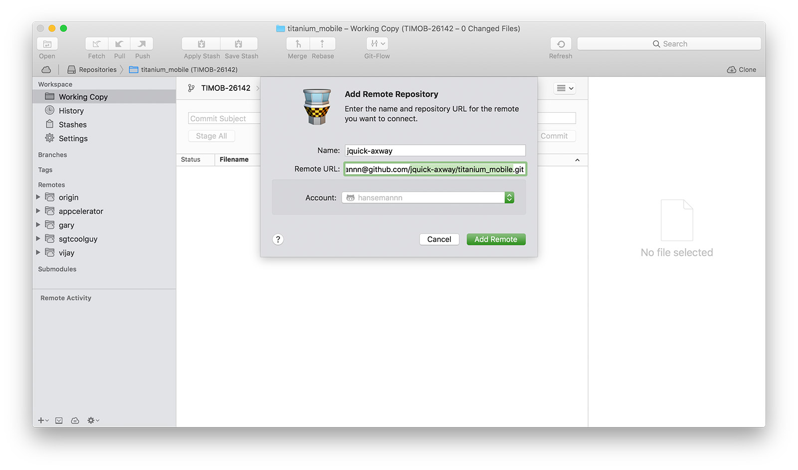The width and height of the screenshot is (798, 470).
Task: Click the Fetch toolbar icon
Action: (97, 44)
